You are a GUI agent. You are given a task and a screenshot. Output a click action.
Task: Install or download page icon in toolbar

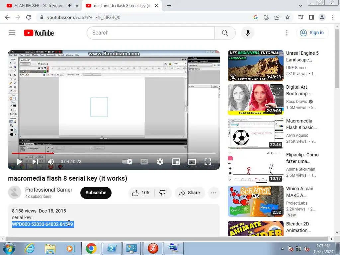[266, 17]
